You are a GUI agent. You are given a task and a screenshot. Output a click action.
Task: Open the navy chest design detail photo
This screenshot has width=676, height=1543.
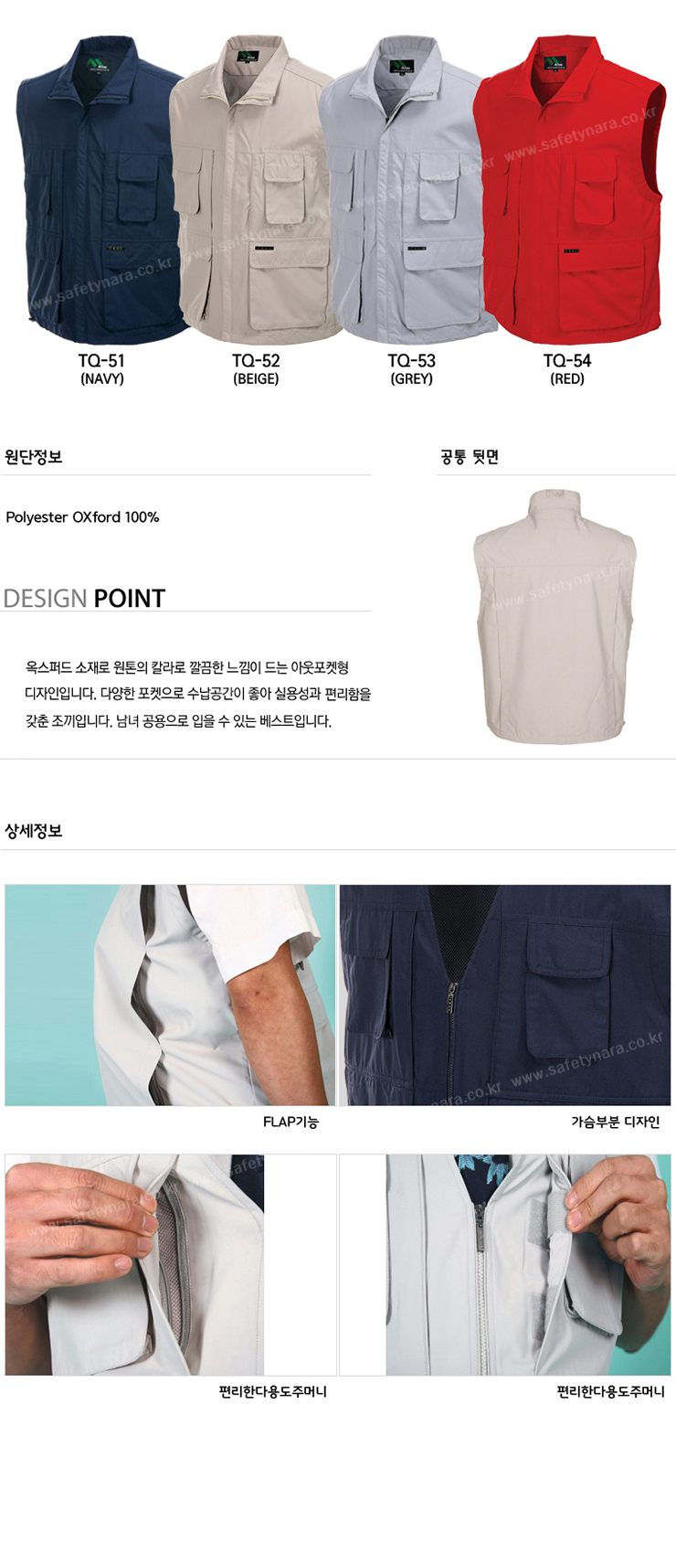coord(505,995)
